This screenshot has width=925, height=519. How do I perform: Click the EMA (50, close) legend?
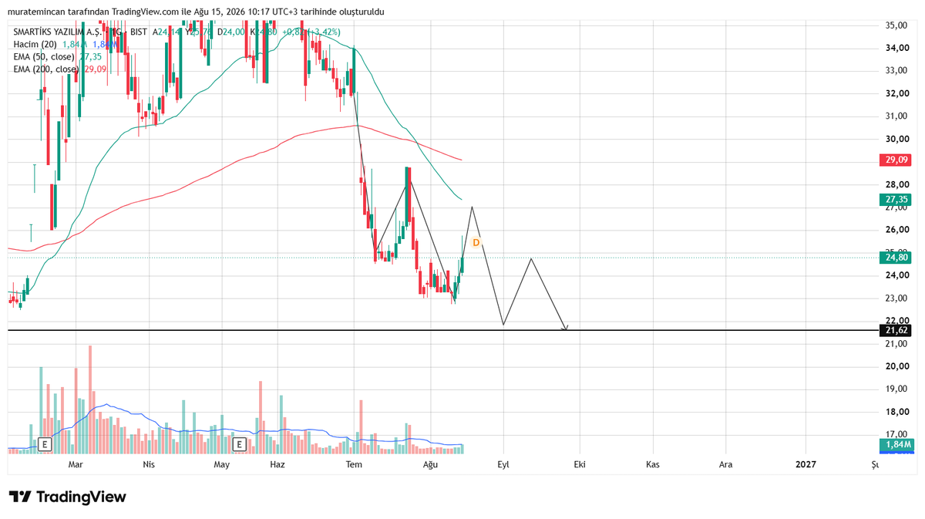pyautogui.click(x=44, y=57)
